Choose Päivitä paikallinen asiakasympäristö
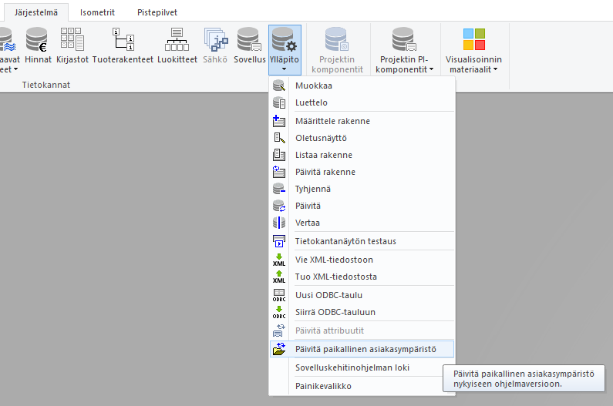 coord(365,349)
